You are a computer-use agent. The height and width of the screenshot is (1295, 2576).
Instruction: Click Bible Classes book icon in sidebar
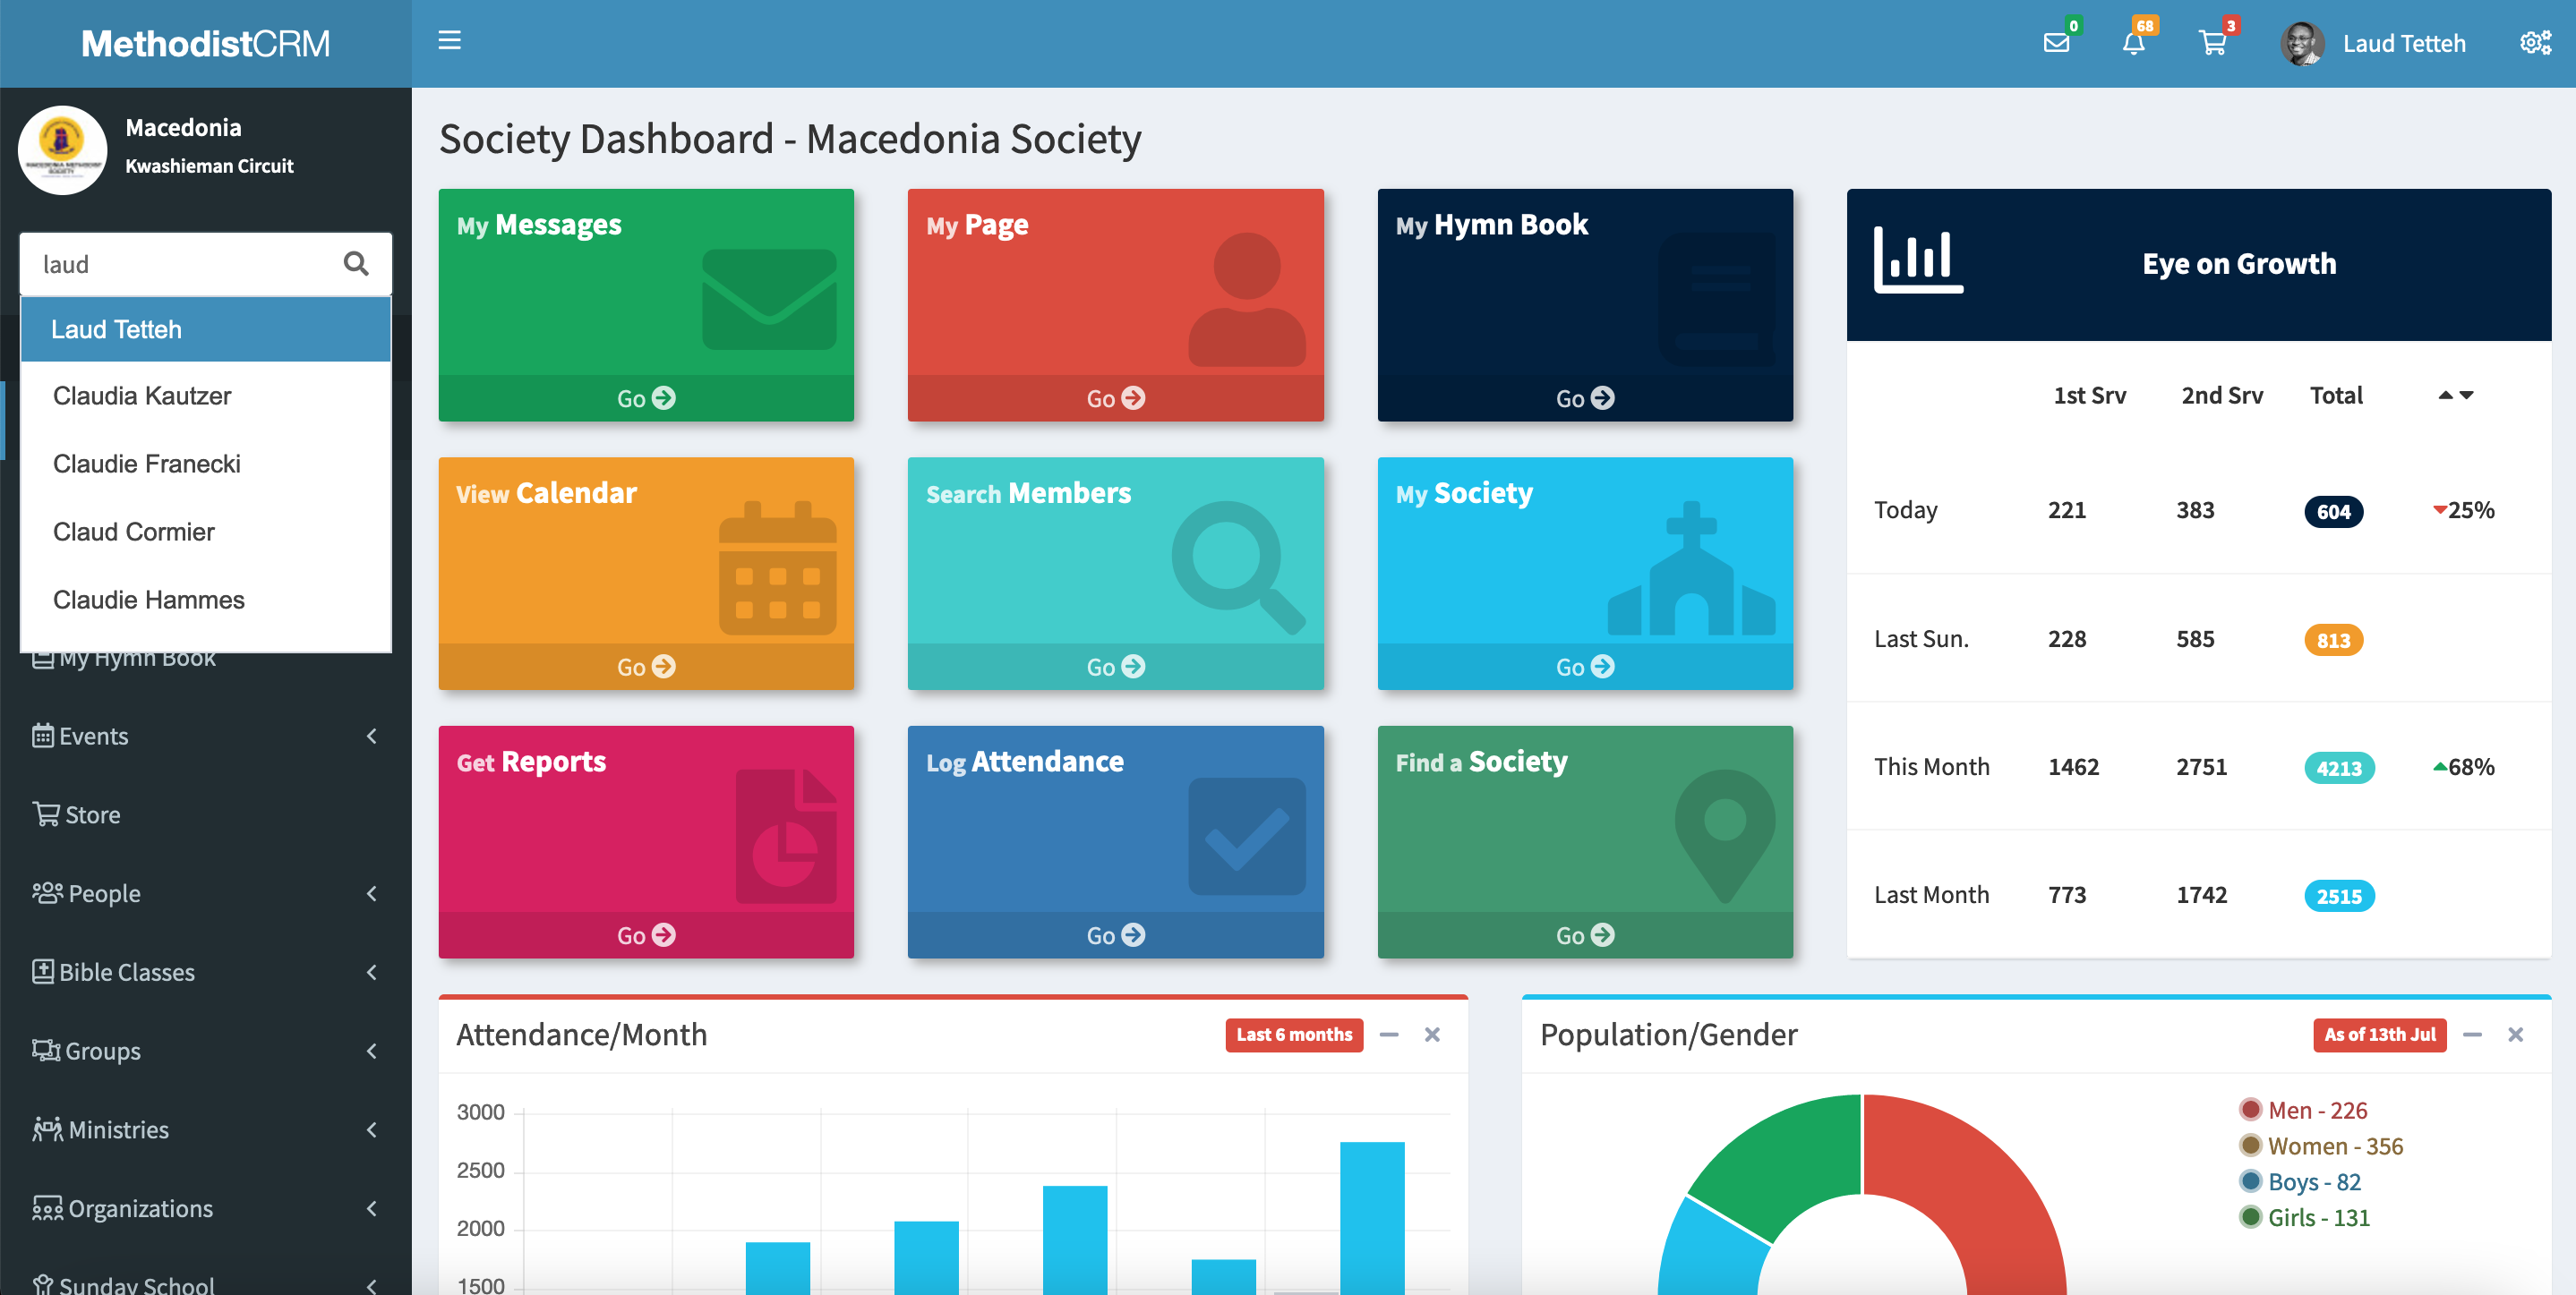pyautogui.click(x=42, y=972)
